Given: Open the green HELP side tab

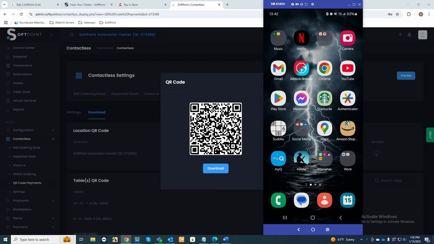Looking at the screenshot, I should (430, 135).
